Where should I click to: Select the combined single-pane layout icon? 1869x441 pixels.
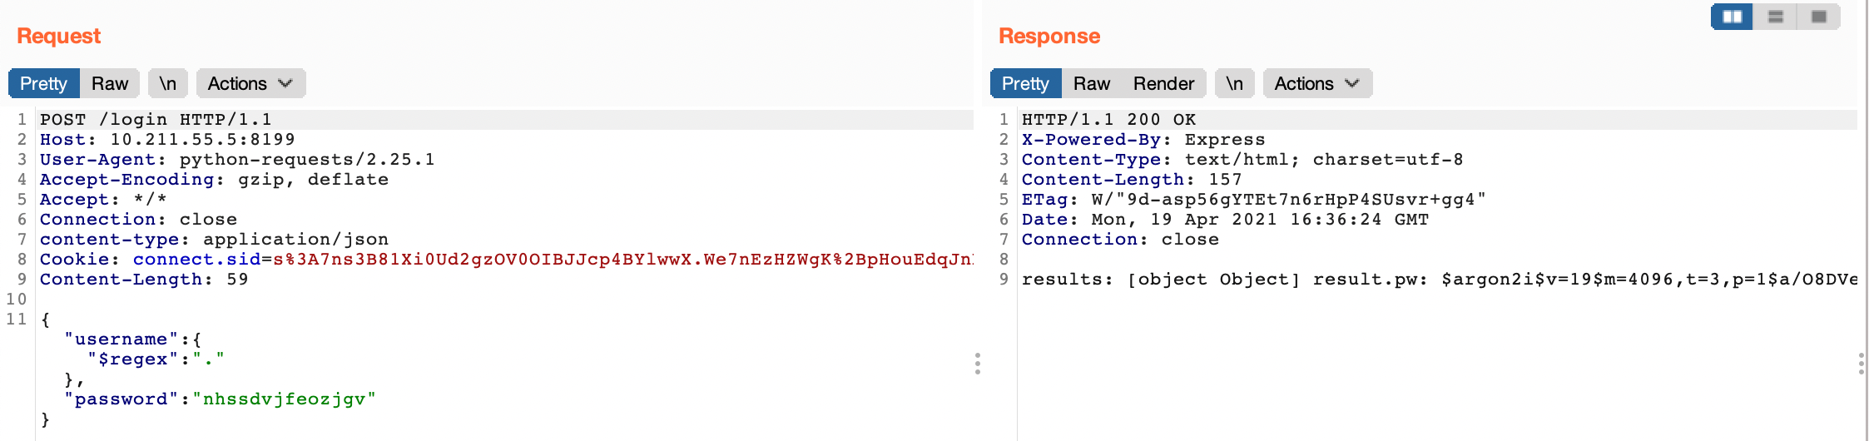click(1819, 17)
